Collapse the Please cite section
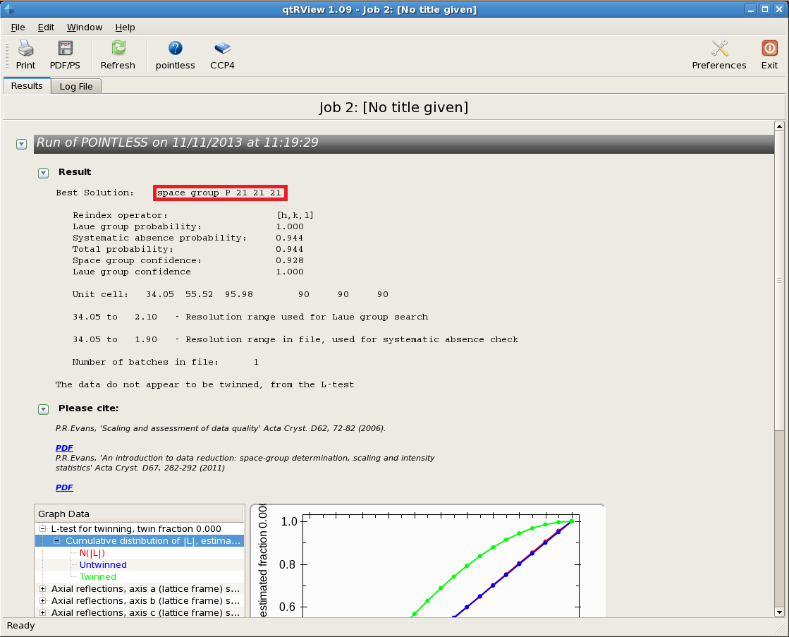Viewport: 789px width, 637px height. [43, 409]
